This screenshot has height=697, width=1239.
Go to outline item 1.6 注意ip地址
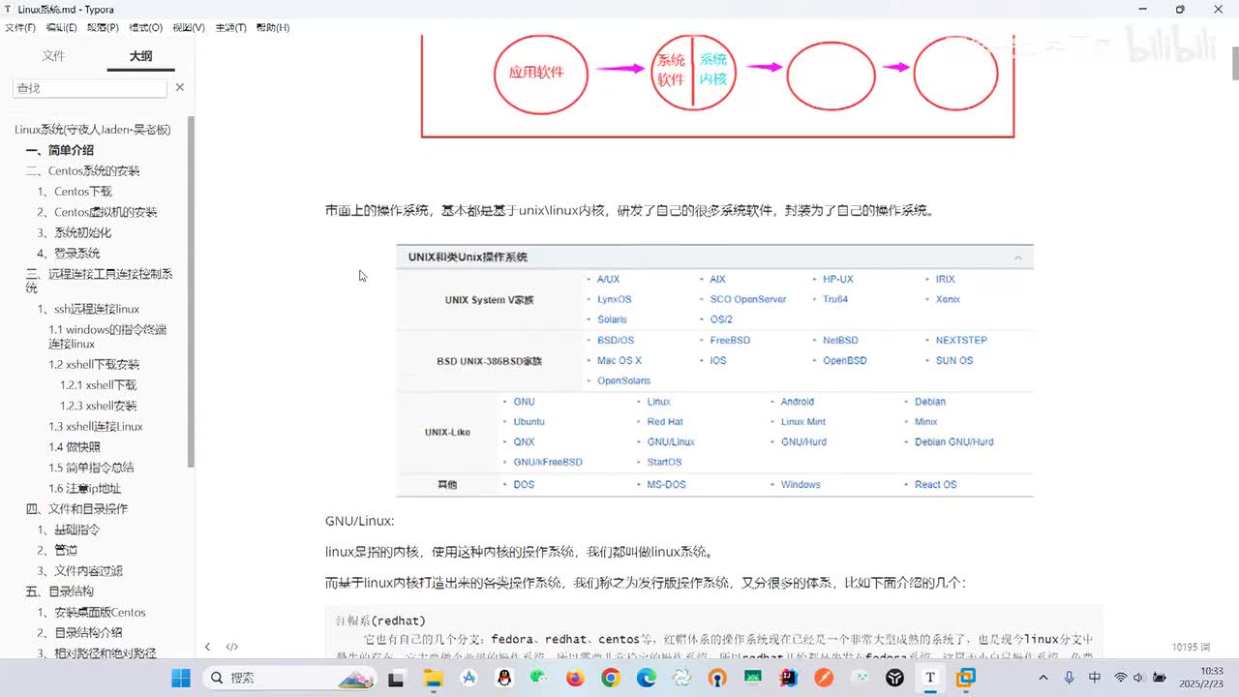click(85, 489)
